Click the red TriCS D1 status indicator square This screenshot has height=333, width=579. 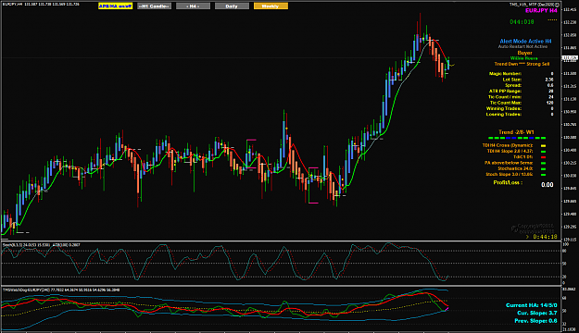coord(543,157)
